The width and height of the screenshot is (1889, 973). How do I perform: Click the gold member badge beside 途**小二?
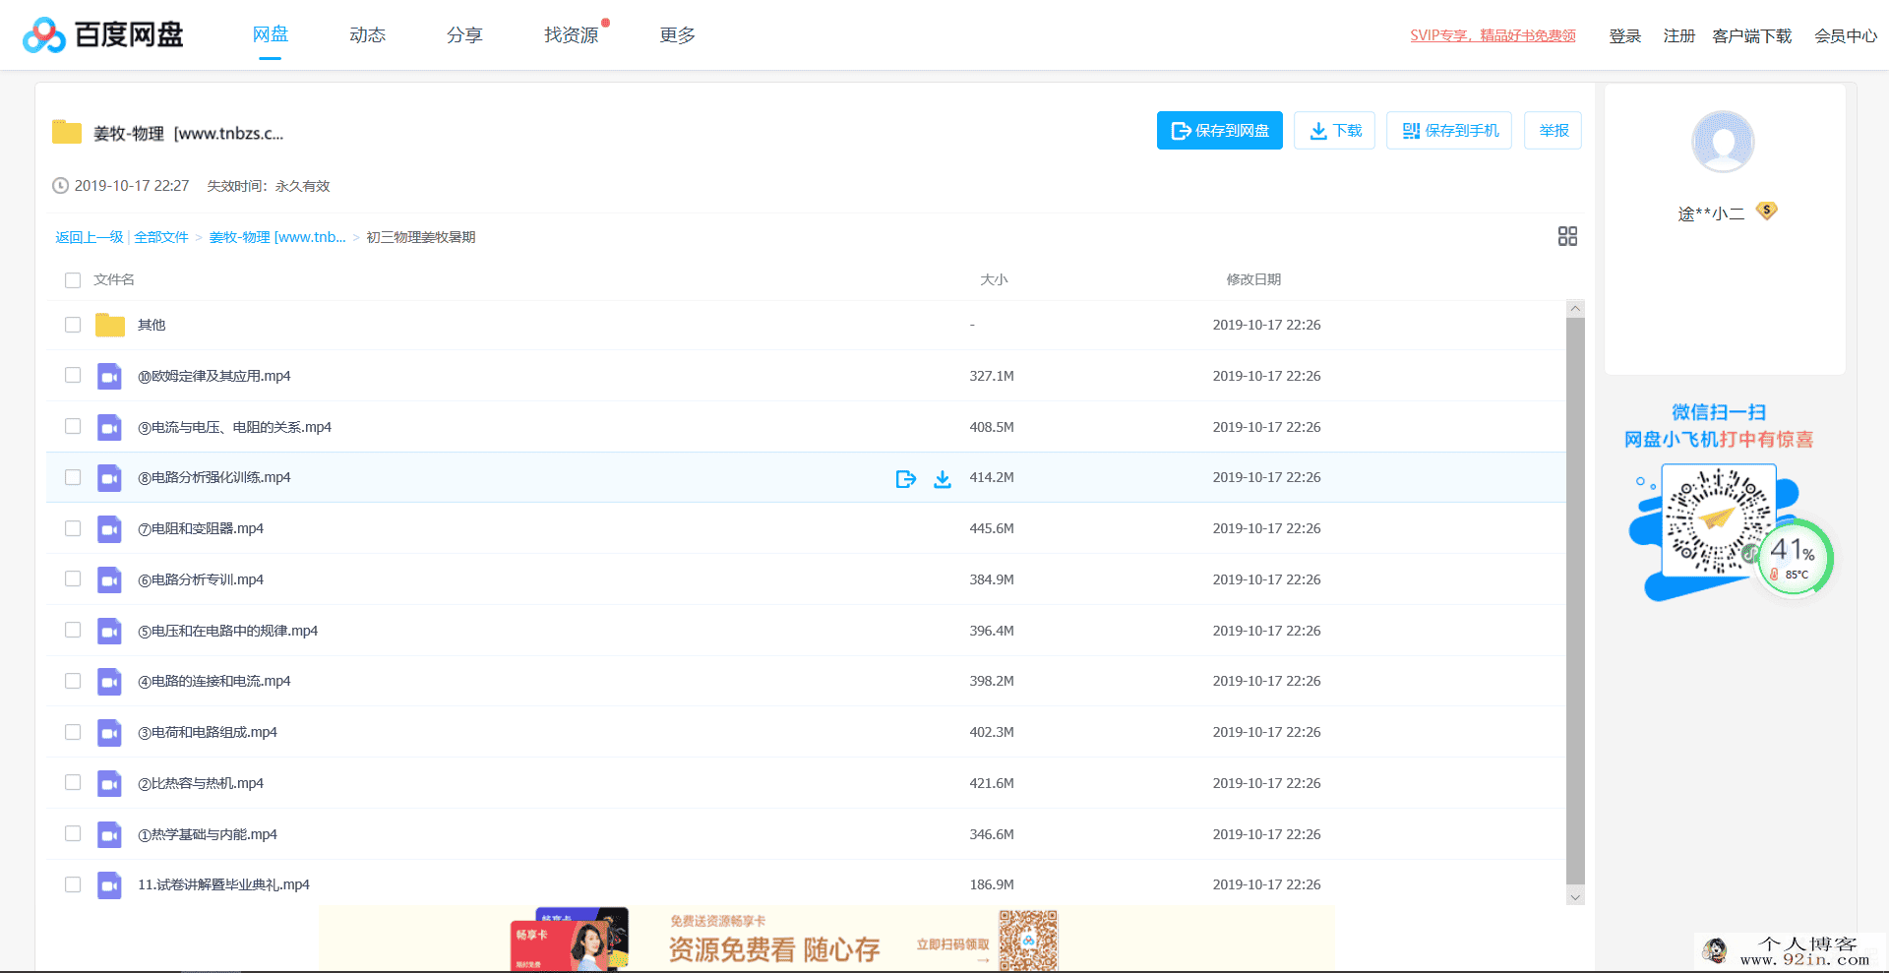1767,211
